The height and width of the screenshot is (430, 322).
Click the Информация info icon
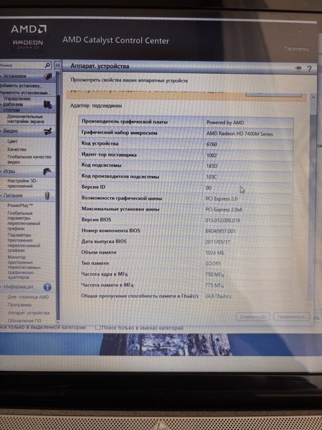pos(47,287)
